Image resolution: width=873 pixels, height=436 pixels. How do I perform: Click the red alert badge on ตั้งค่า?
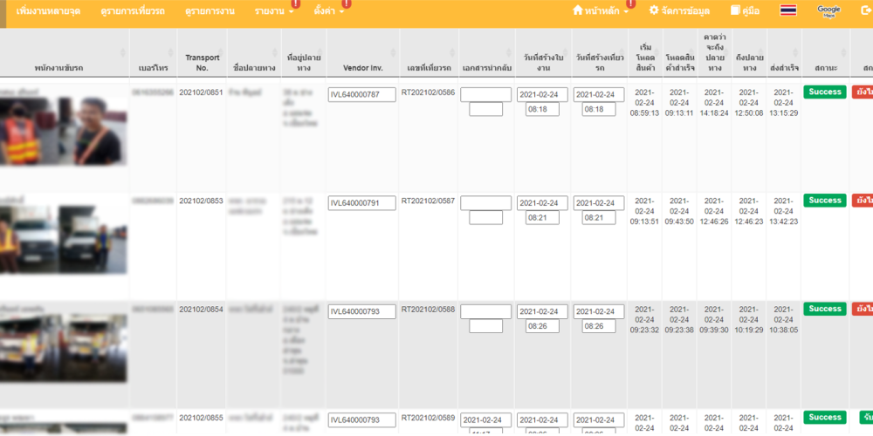(347, 4)
